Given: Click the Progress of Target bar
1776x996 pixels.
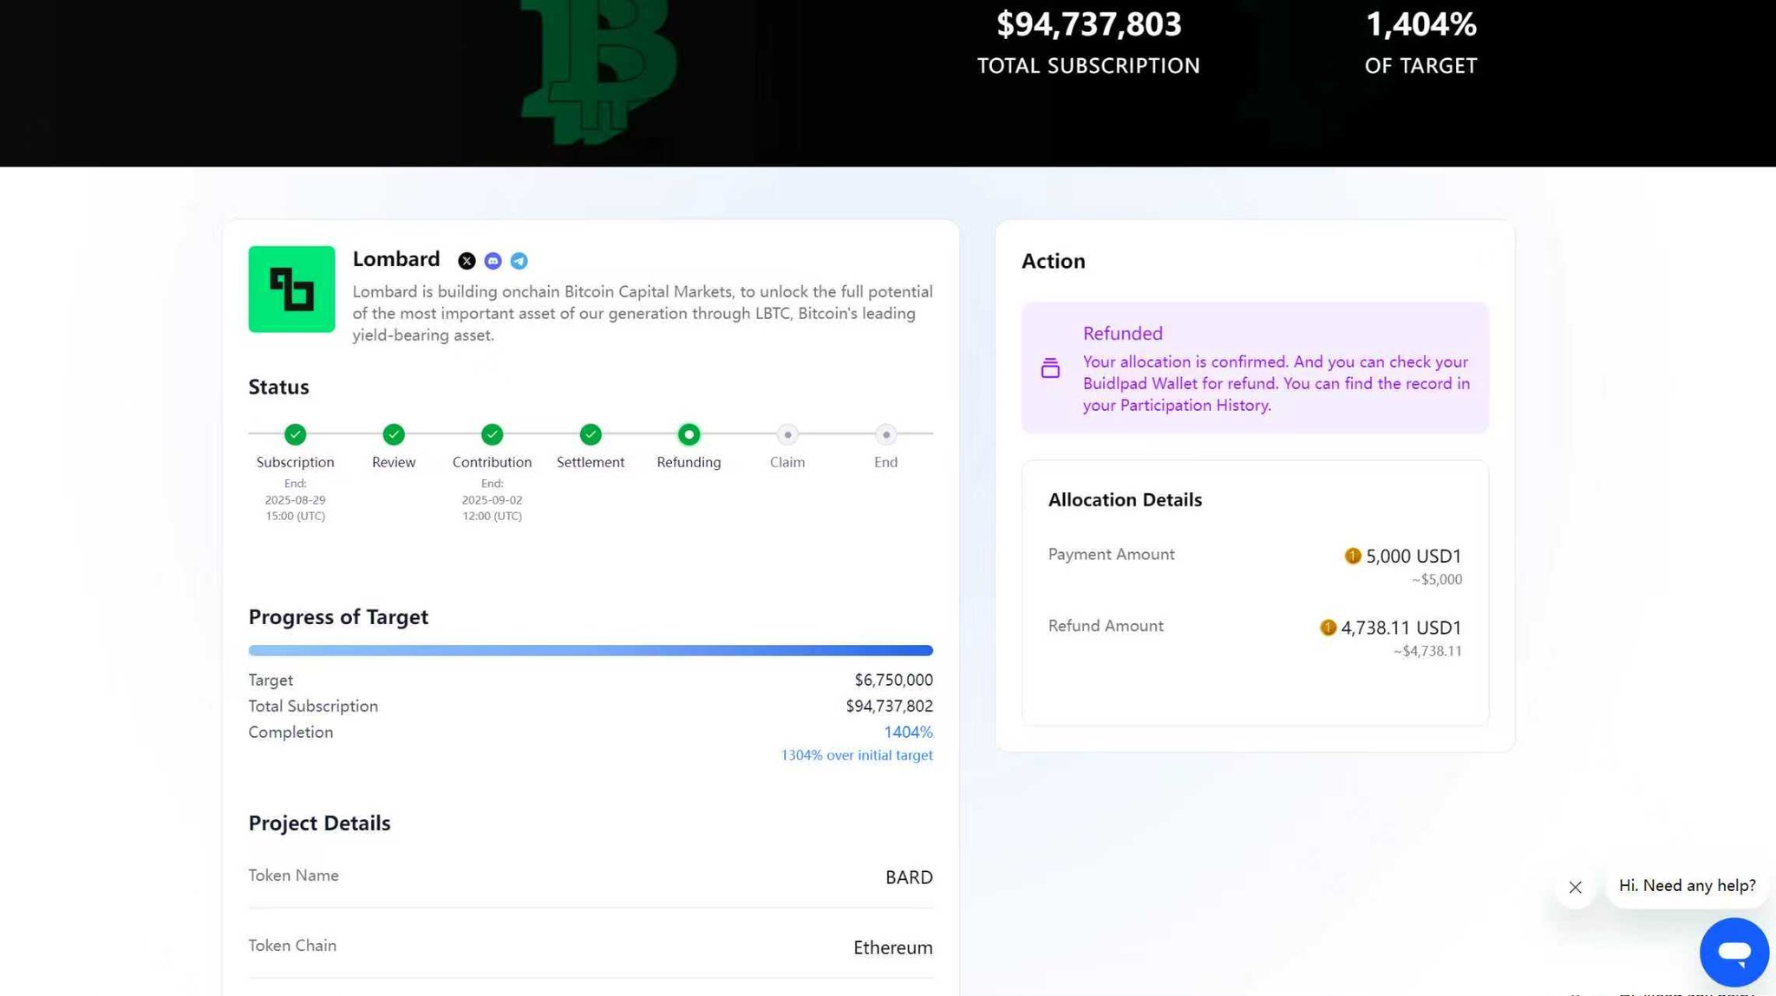Looking at the screenshot, I should pyautogui.click(x=591, y=650).
